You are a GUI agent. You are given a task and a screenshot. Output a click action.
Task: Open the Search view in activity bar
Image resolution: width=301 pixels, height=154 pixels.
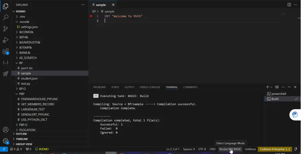coord(6,17)
